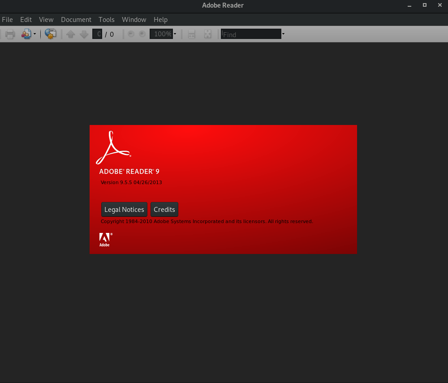
Task: Select the fit one full page icon
Action: point(208,34)
